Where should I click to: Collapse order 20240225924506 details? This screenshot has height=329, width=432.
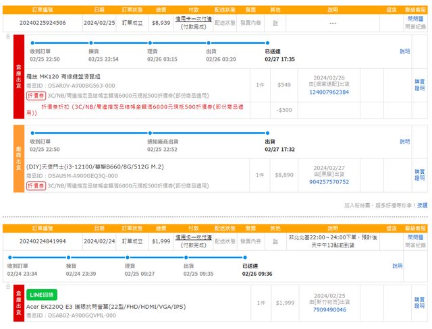7,37
